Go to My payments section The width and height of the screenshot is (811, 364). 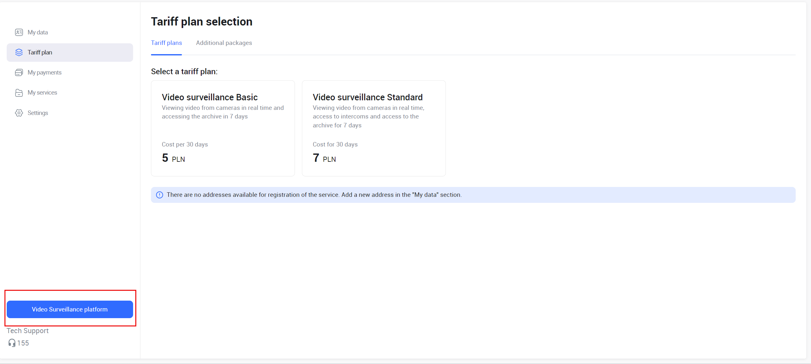(44, 73)
